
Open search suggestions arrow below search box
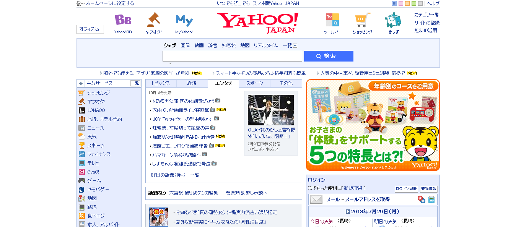[x=170, y=63]
